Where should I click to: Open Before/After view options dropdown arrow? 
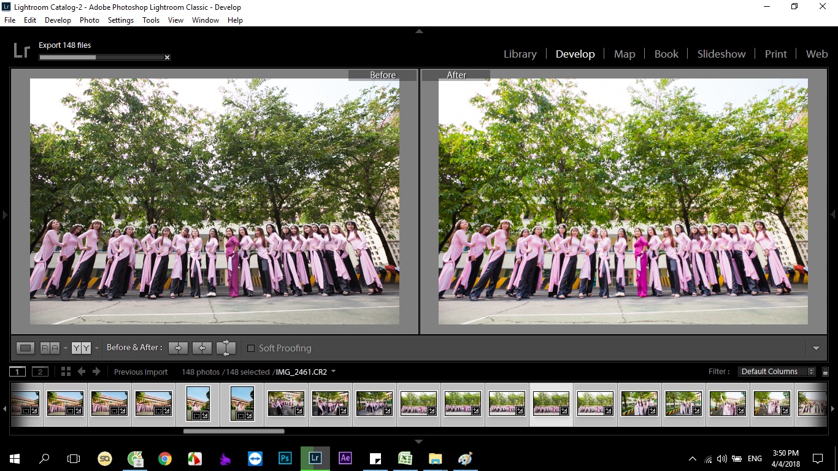[x=96, y=348]
